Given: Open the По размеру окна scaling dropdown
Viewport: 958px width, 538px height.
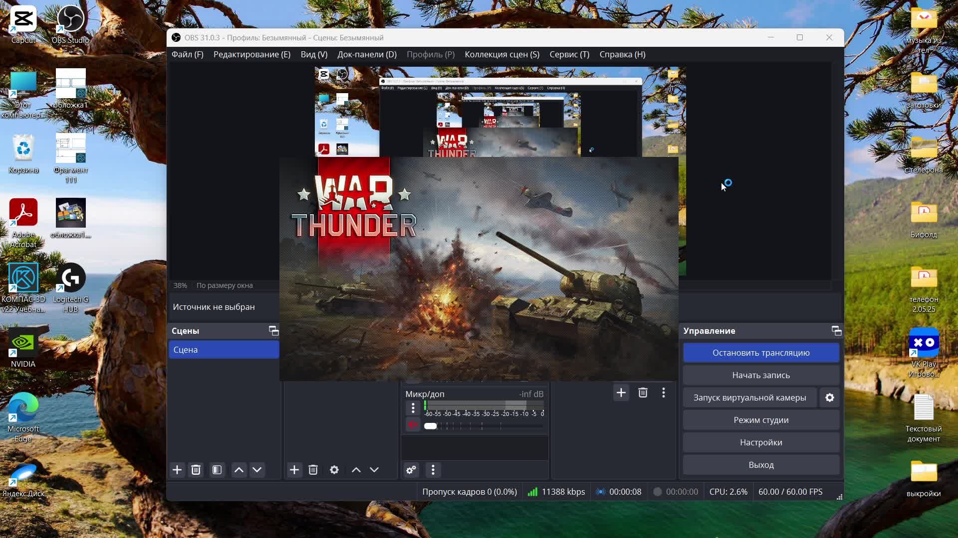Looking at the screenshot, I should tap(225, 285).
